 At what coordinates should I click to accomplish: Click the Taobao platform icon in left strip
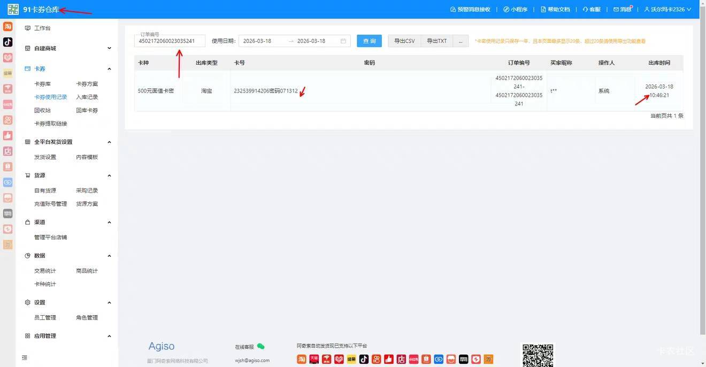7,26
